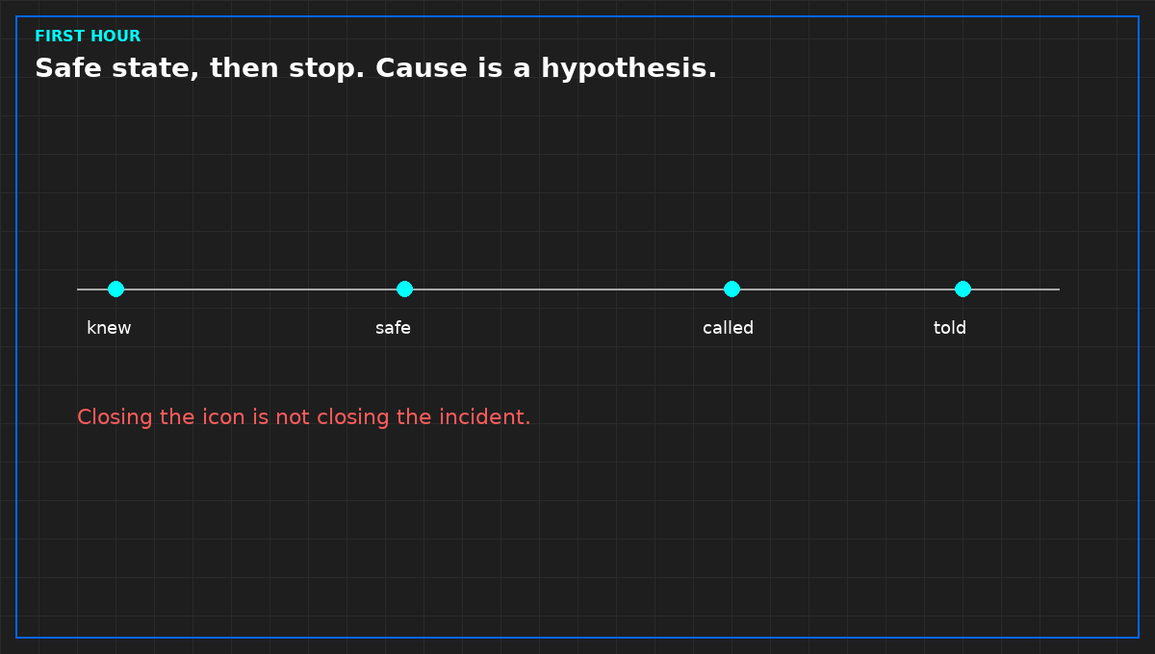This screenshot has width=1155, height=654.
Task: Select the 'told' label text
Action: click(x=950, y=328)
